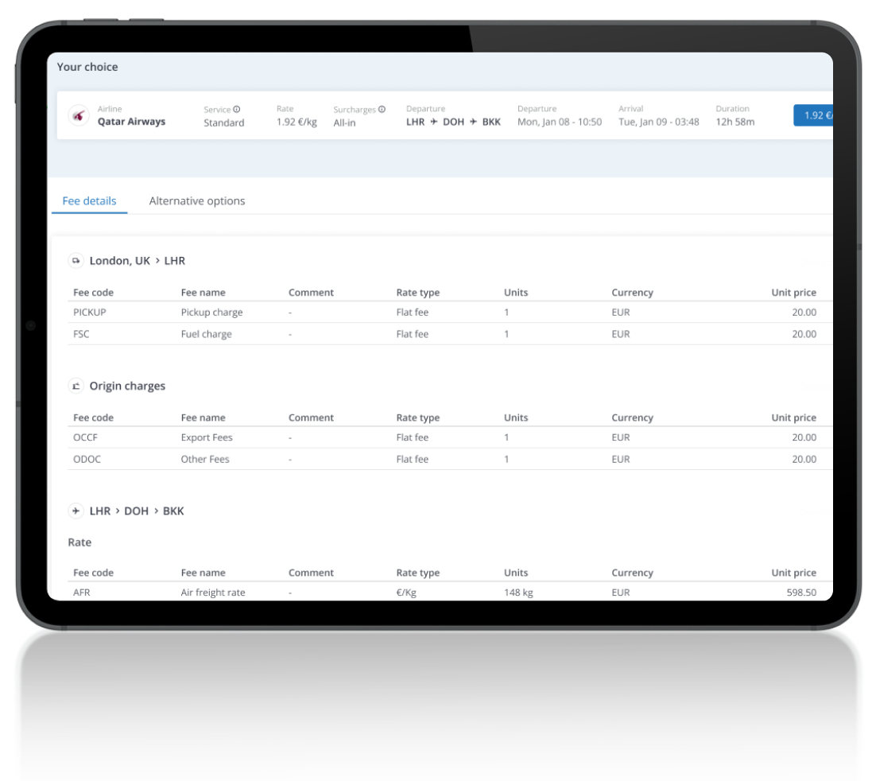This screenshot has height=781, width=876.
Task: Click the Origin charges section title
Action: [x=127, y=386]
